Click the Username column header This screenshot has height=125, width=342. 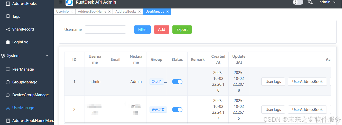(95, 59)
